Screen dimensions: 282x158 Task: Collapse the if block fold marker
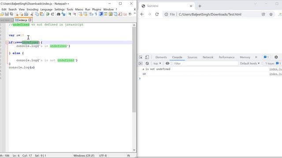[7, 43]
